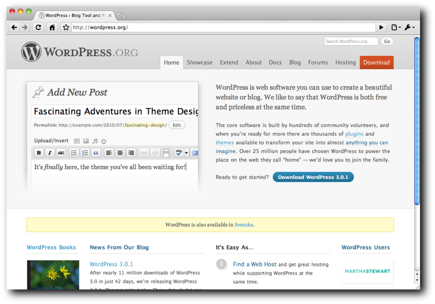
Task: Open the page menu icon
Action: (396, 27)
